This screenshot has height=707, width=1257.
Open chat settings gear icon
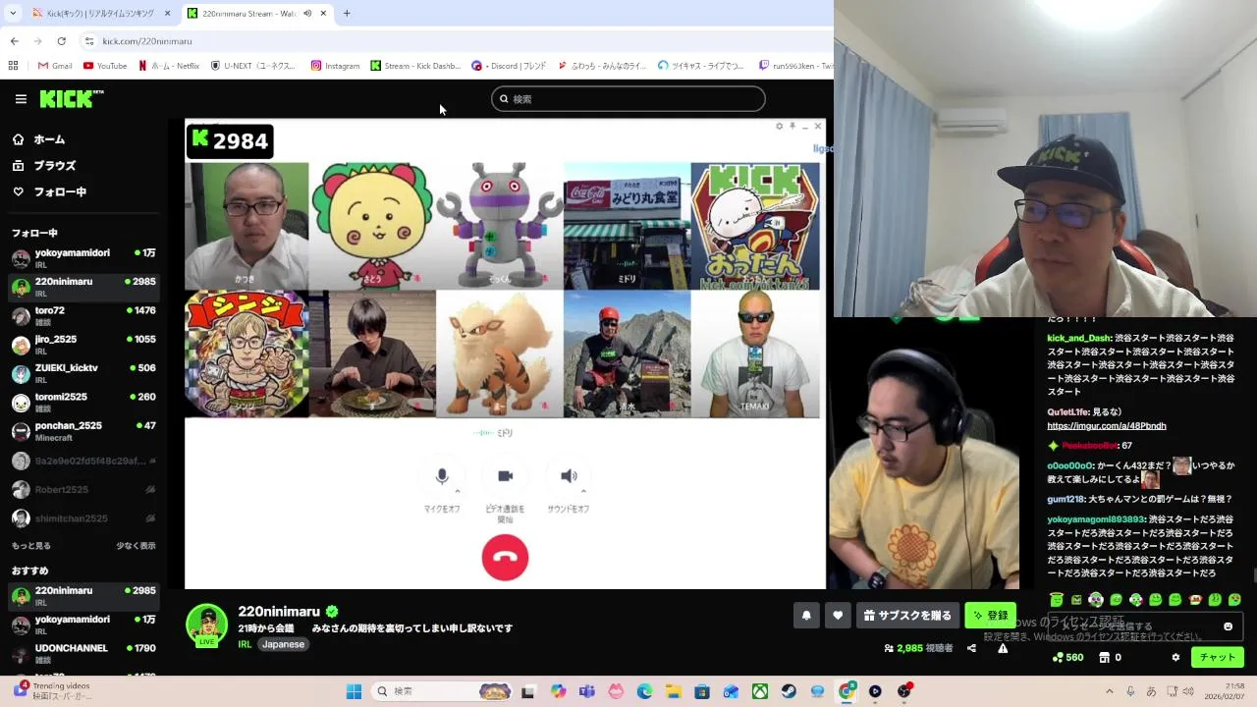(1175, 658)
